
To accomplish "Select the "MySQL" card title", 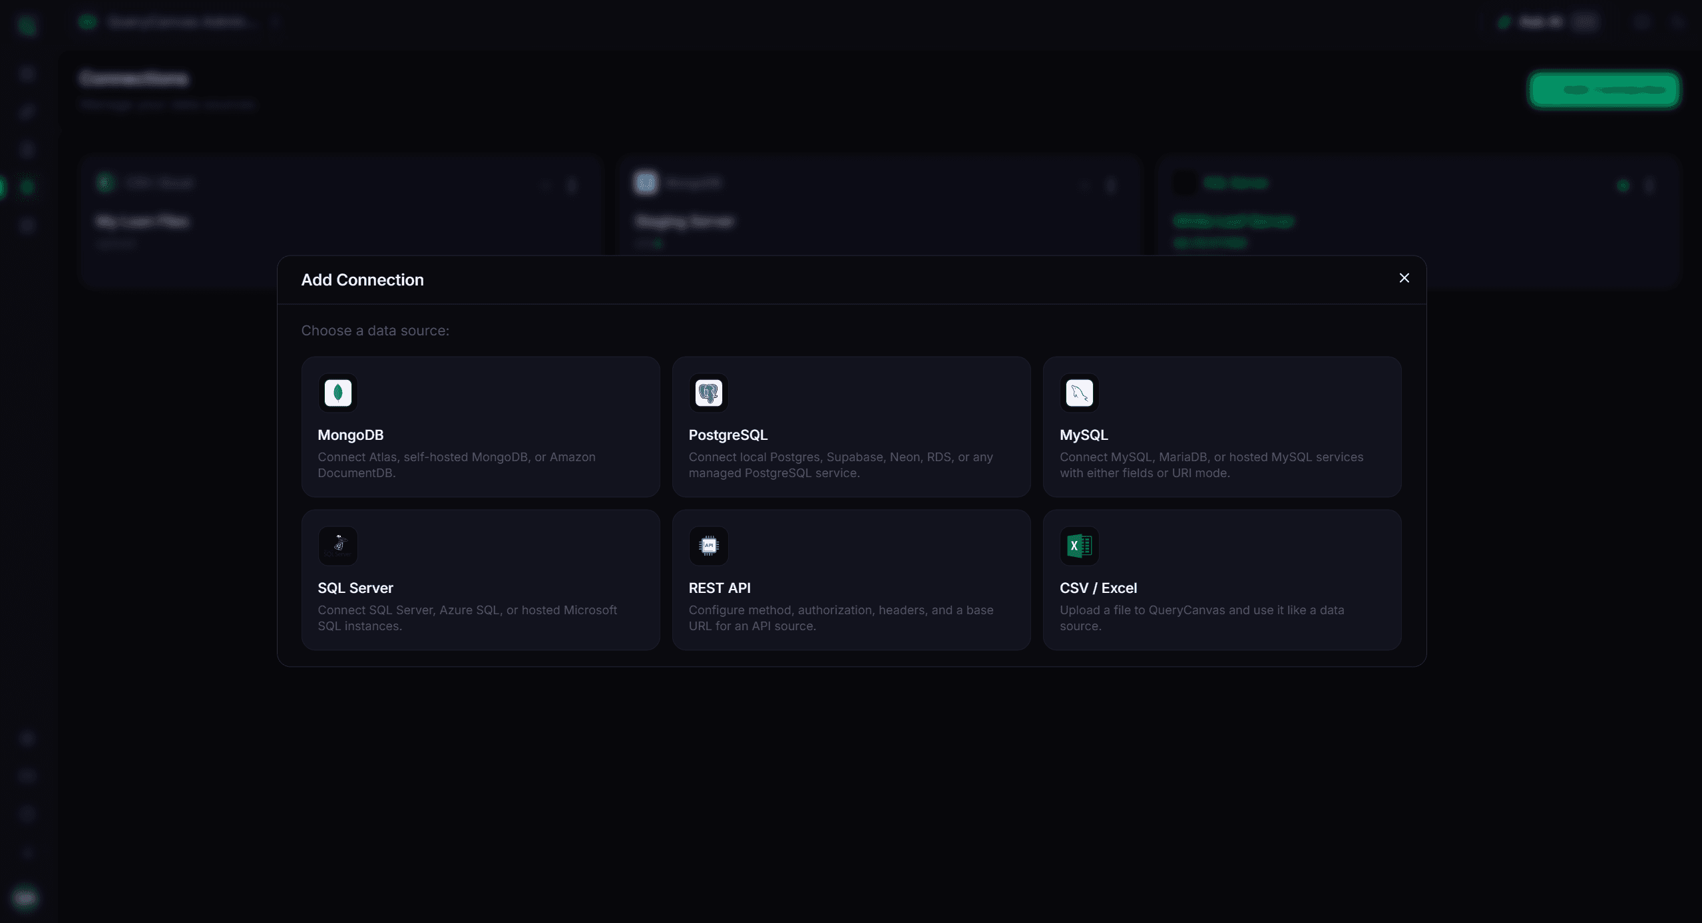I will [1083, 435].
